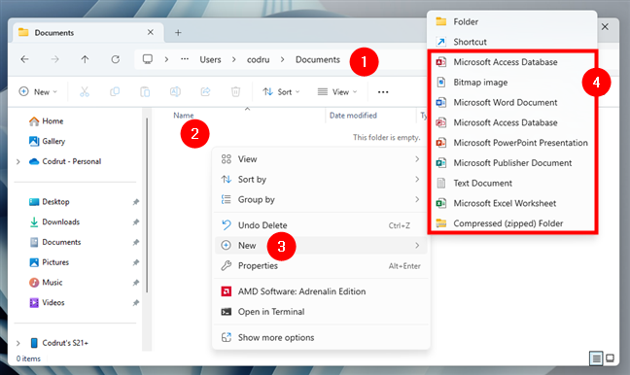Open Documents in the navigation pane
This screenshot has height=375, width=630.
[x=55, y=242]
